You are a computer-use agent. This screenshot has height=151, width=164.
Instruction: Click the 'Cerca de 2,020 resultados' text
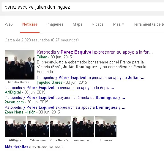point(42,40)
